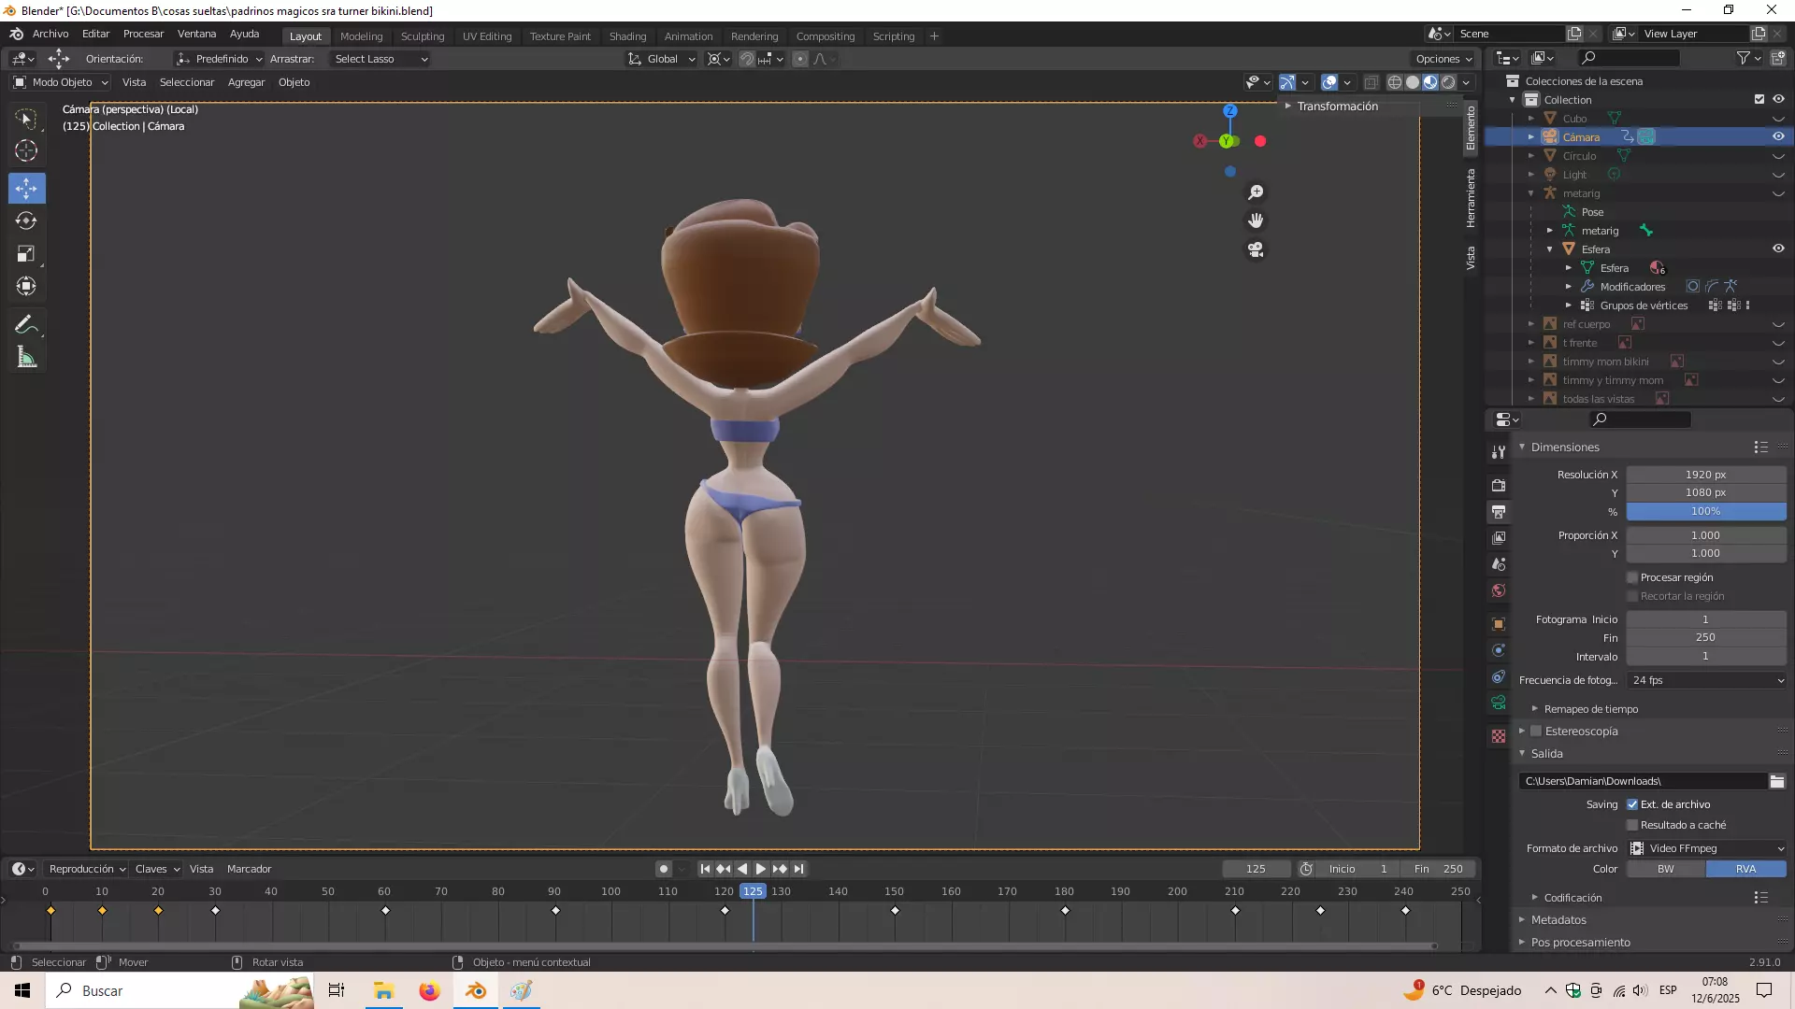The height and width of the screenshot is (1009, 1795).
Task: Open the Video FFmpeg file format dropdown
Action: tap(1706, 848)
